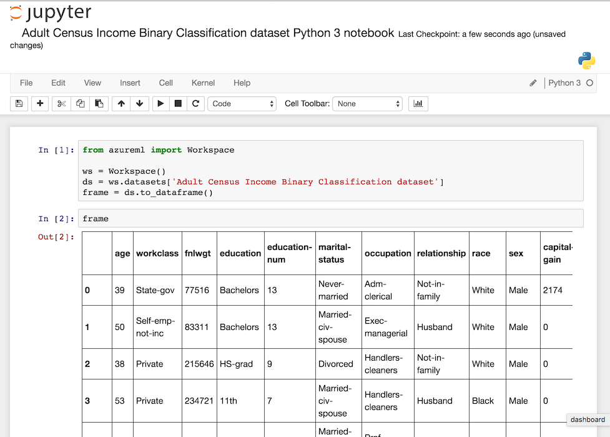Insert a cell below with the plus icon
This screenshot has width=610, height=437.
pos(40,104)
